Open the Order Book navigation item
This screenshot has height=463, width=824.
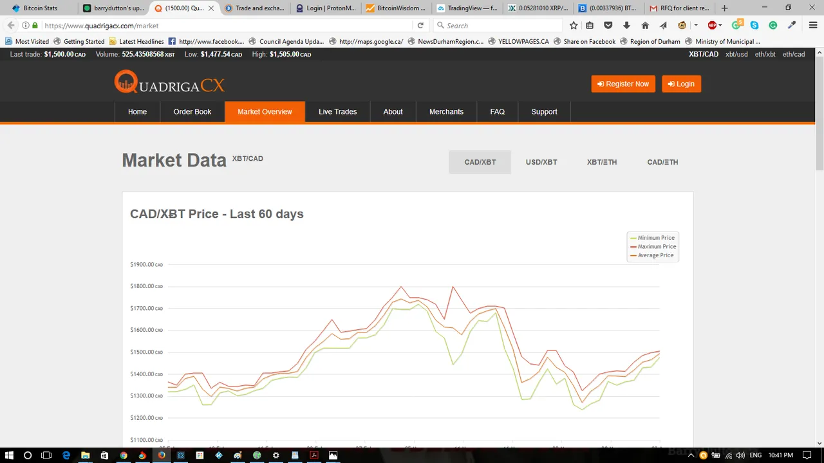(x=192, y=112)
